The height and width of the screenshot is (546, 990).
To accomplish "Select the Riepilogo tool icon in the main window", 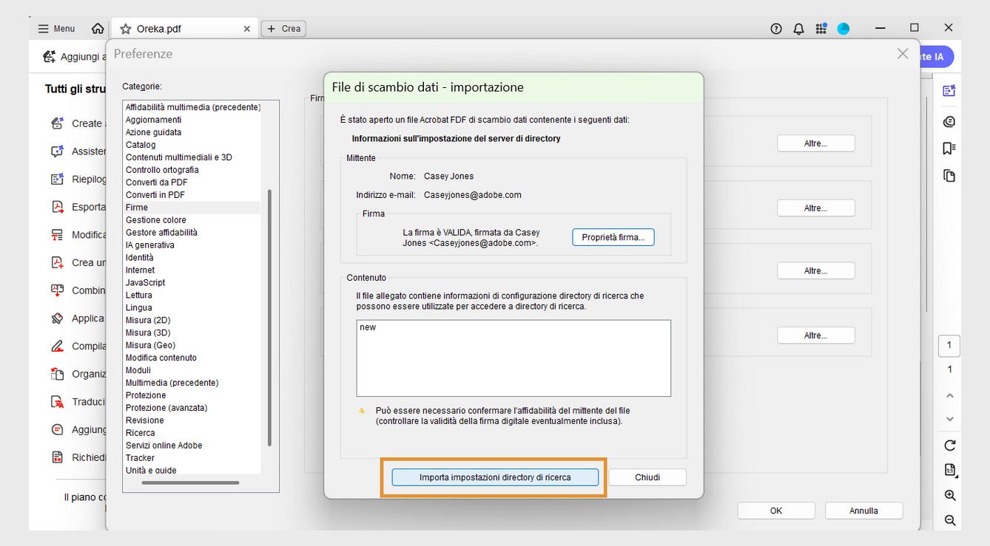I will [x=57, y=179].
